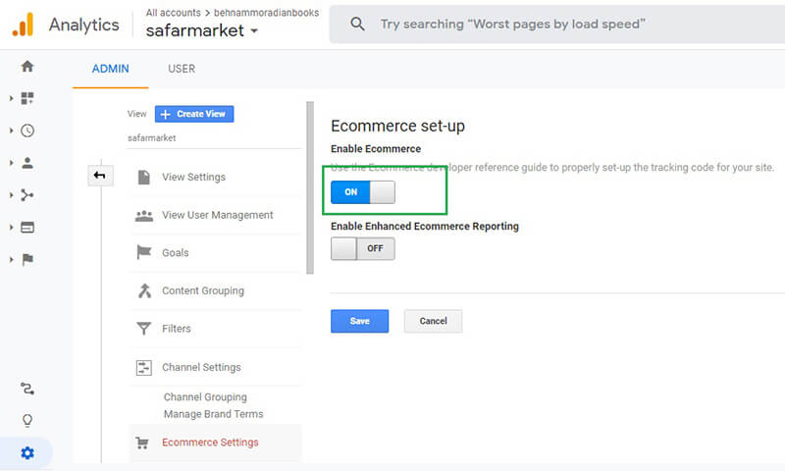Turn off the Enable Ecommerce toggle
The width and height of the screenshot is (785, 471).
coord(362,192)
